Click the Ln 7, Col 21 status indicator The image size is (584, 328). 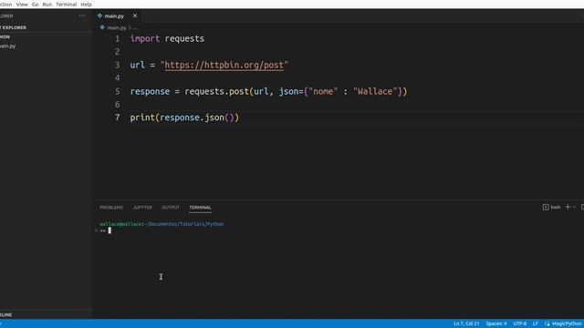pyautogui.click(x=466, y=323)
